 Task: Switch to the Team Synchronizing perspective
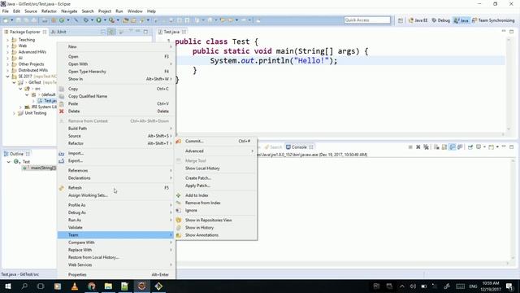point(493,20)
